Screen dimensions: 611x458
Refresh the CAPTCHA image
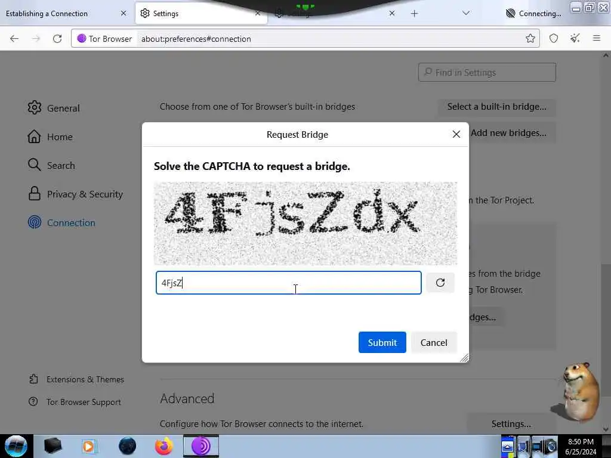440,283
